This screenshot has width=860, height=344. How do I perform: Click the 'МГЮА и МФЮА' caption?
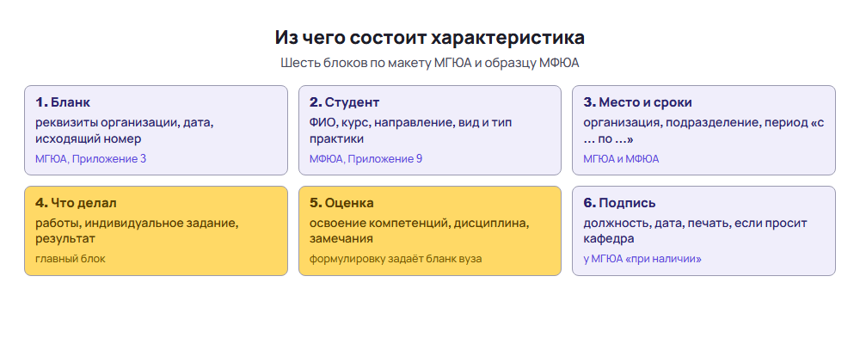tap(621, 159)
